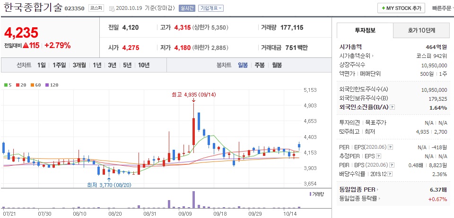The width and height of the screenshot is (454, 218).
Task: Click the 전일 4,120 previous close value
Action: (131, 28)
